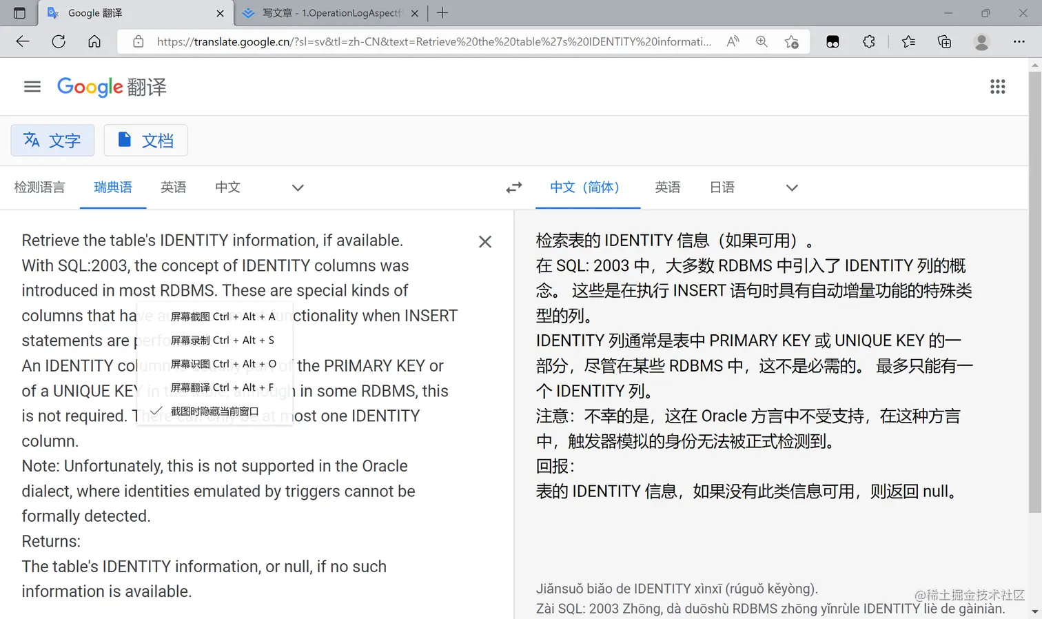Swap source and target languages
The height and width of the screenshot is (619, 1042).
click(x=514, y=187)
